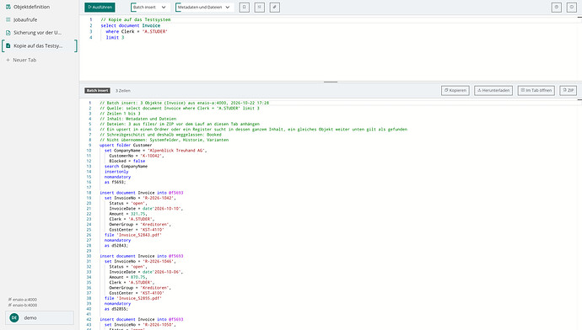This screenshot has width=582, height=330.
Task: Click editor line 'limit 3'
Action: pyautogui.click(x=115, y=37)
